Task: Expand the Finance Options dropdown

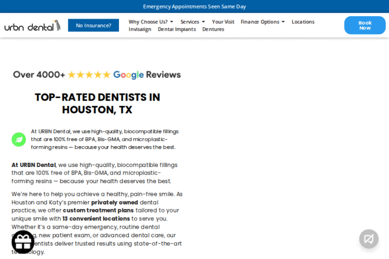Action: tap(262, 22)
